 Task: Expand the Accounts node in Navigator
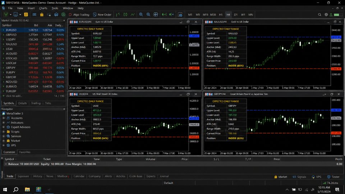click(4, 118)
